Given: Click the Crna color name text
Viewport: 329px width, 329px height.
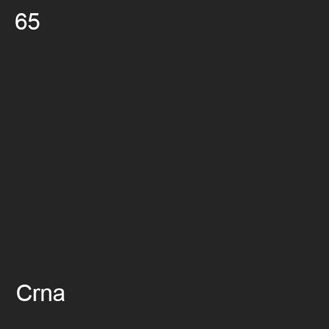Looking at the screenshot, I should point(41,293).
